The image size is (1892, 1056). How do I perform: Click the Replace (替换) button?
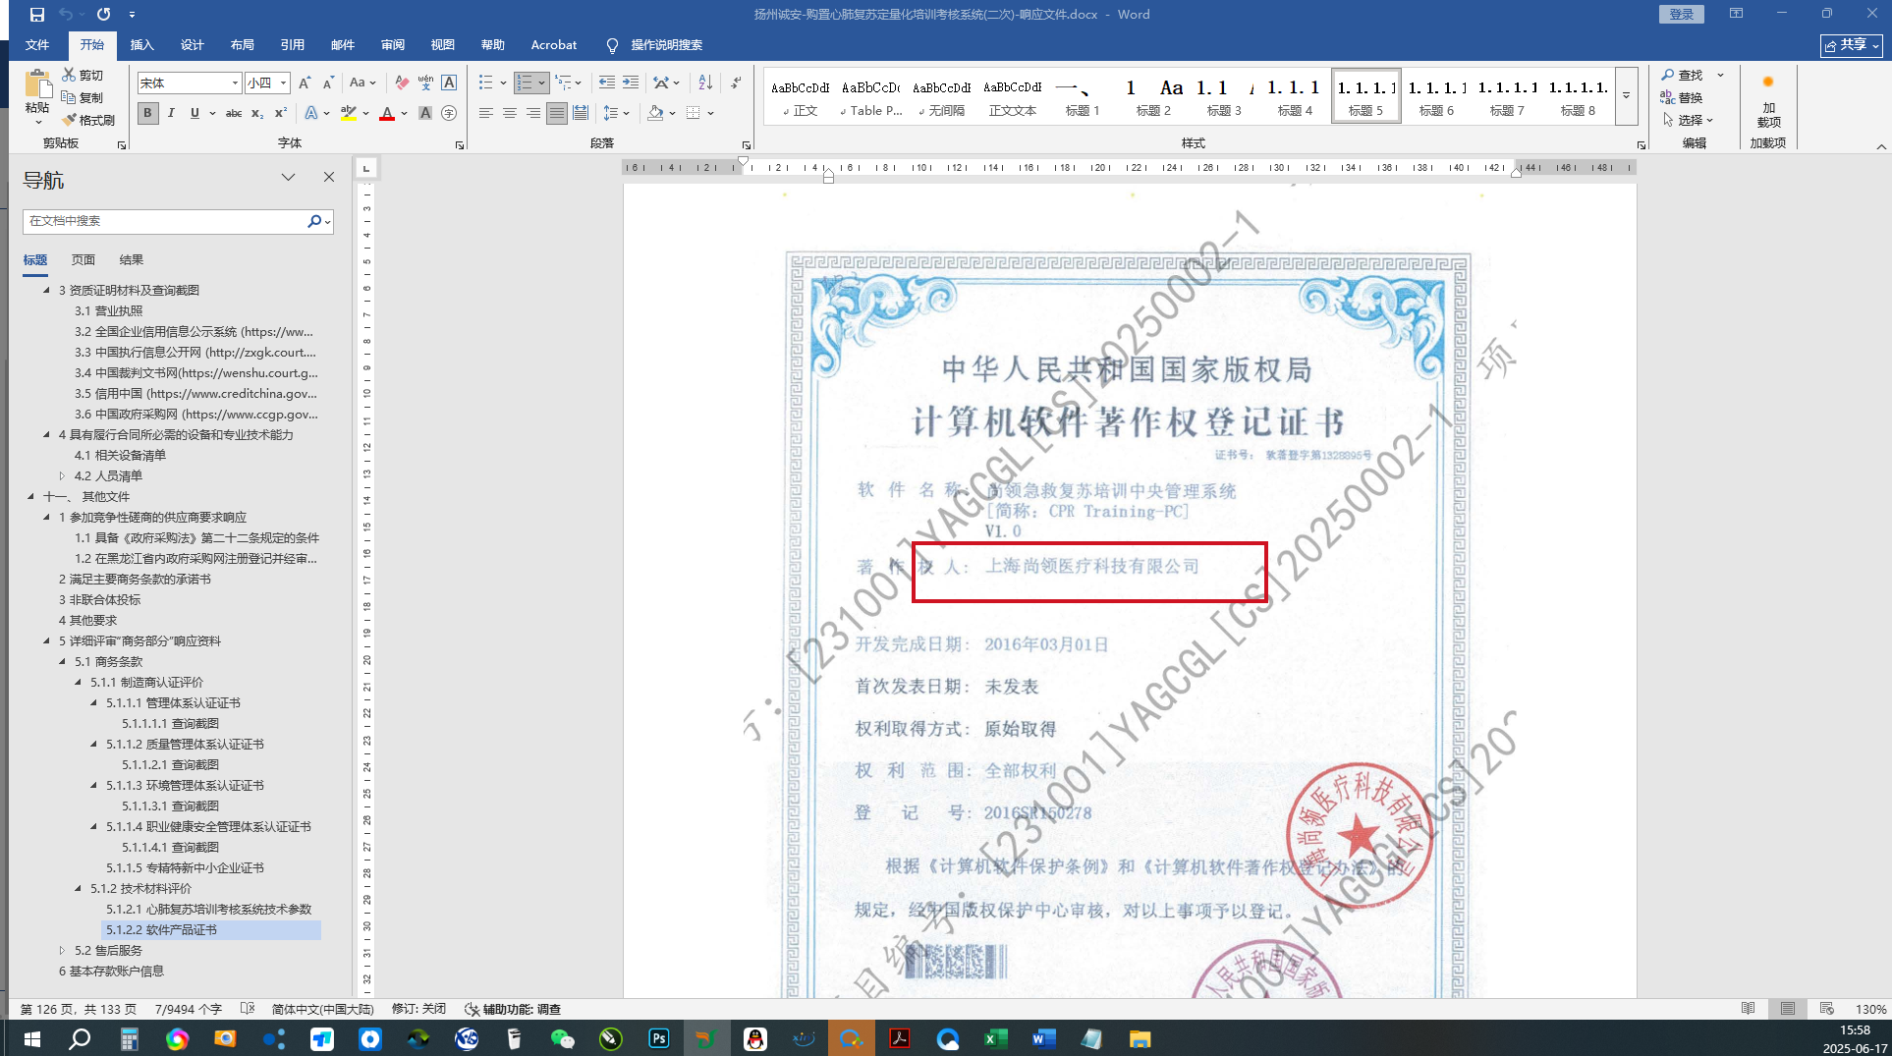point(1682,97)
